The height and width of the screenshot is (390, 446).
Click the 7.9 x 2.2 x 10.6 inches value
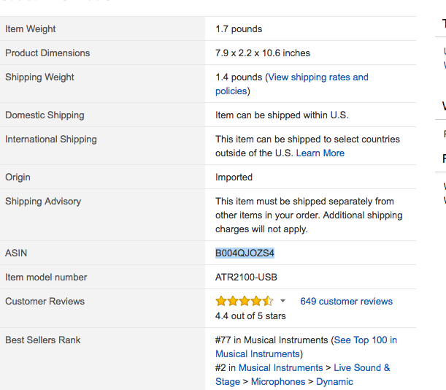(x=262, y=53)
